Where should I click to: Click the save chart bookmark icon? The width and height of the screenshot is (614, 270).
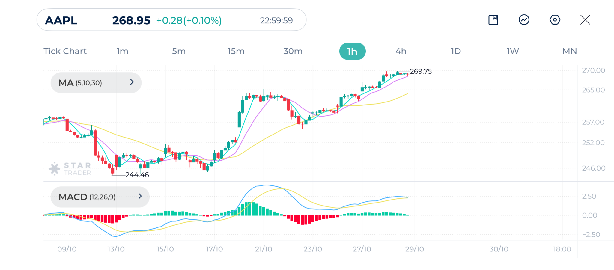[493, 20]
